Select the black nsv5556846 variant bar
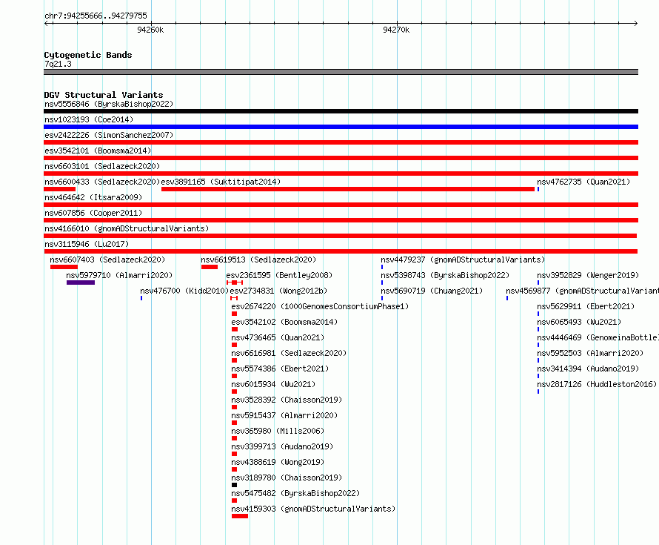659x545 pixels. coord(341,111)
